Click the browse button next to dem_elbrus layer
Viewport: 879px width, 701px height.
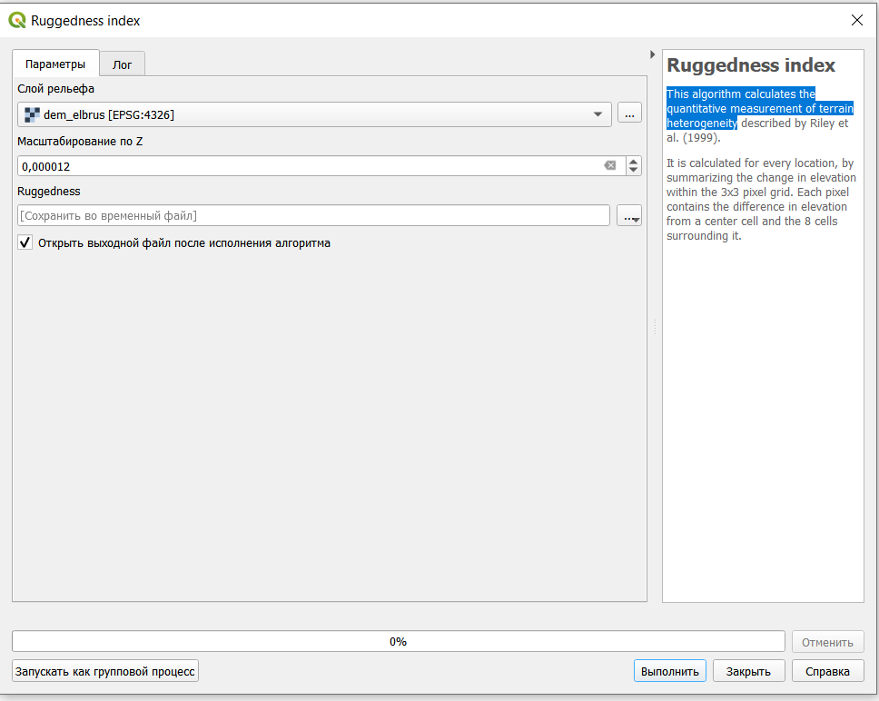click(629, 114)
